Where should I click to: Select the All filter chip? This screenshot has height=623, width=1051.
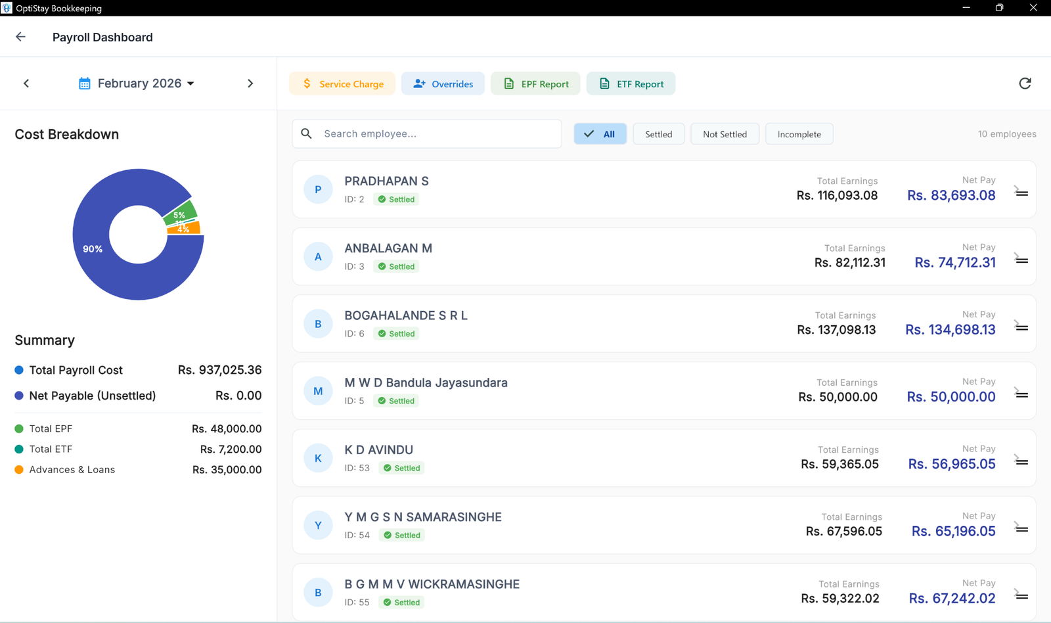pyautogui.click(x=600, y=134)
